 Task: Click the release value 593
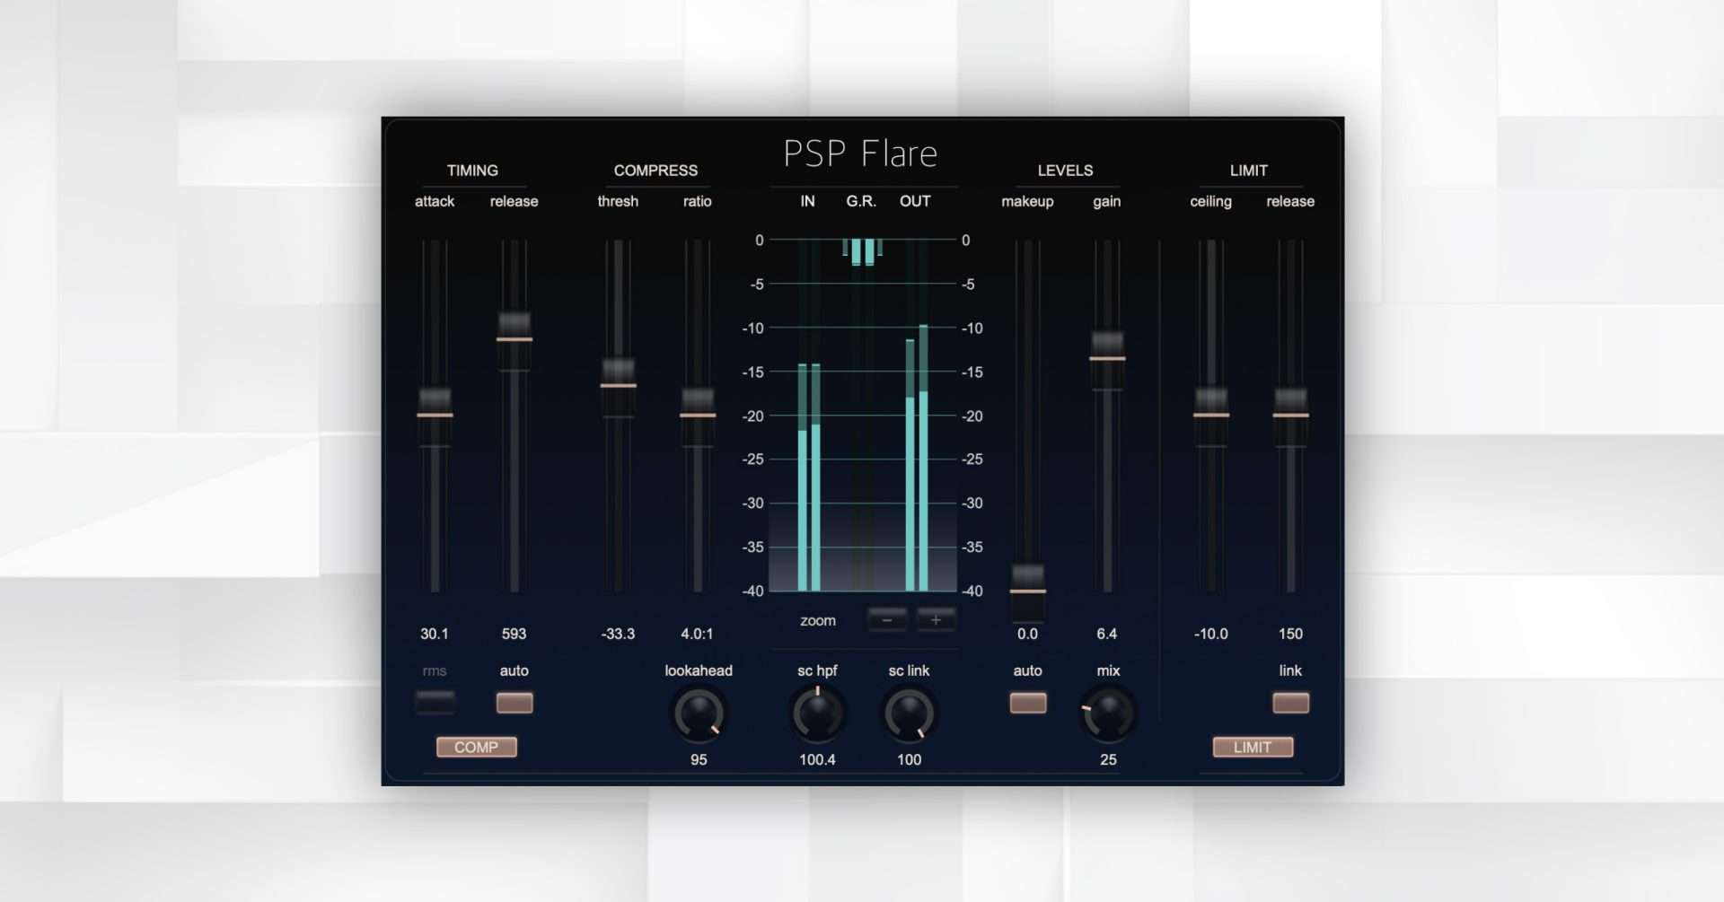click(515, 634)
